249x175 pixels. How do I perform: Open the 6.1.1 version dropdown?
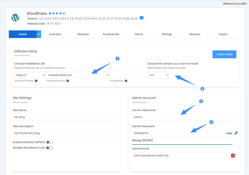click(158, 75)
